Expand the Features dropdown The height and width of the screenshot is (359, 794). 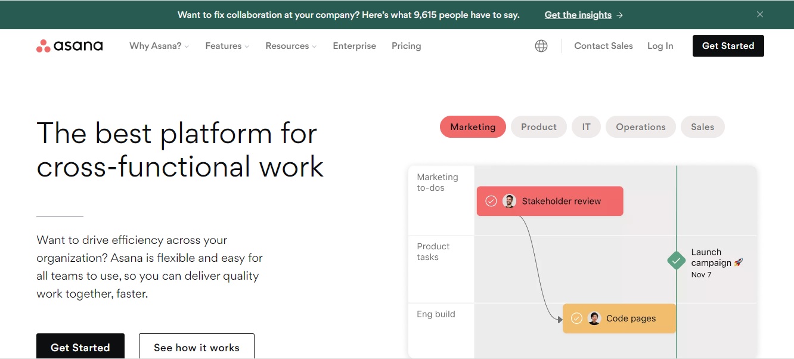[227, 46]
